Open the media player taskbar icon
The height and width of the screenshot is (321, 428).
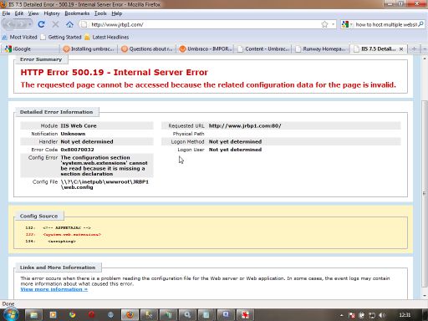53,315
